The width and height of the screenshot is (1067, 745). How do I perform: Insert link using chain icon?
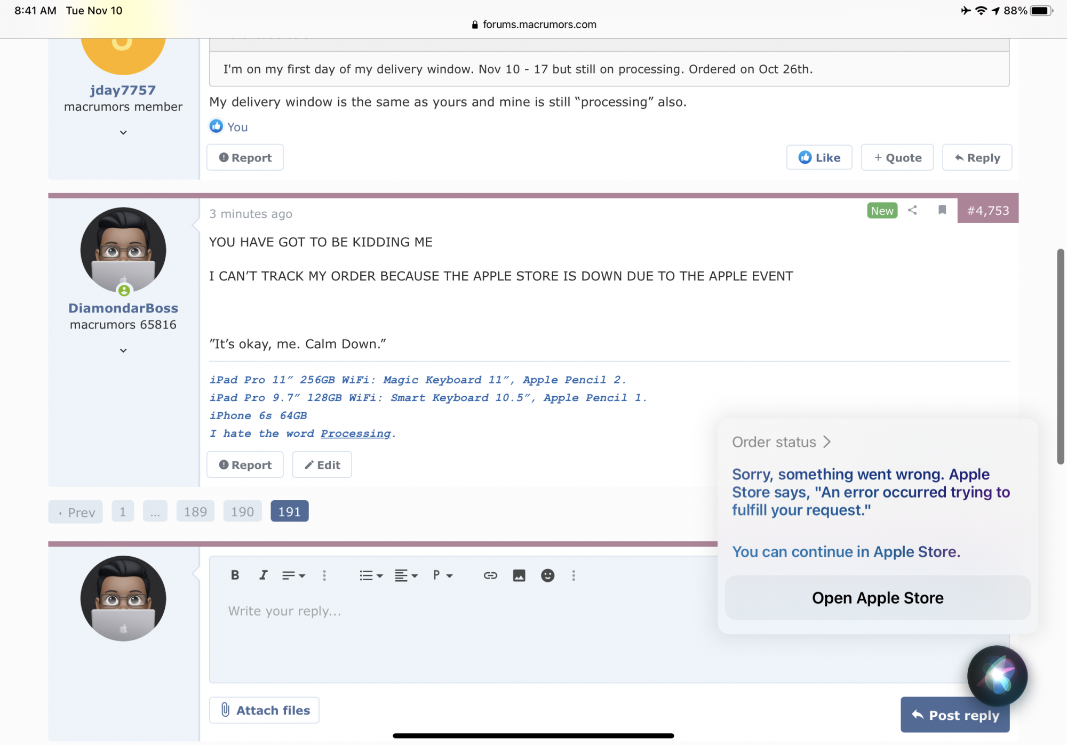[490, 575]
